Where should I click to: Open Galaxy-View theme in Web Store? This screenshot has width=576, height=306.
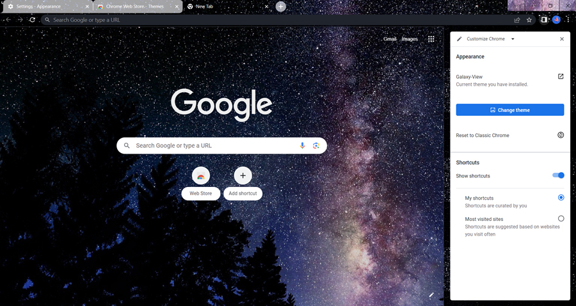click(x=561, y=76)
